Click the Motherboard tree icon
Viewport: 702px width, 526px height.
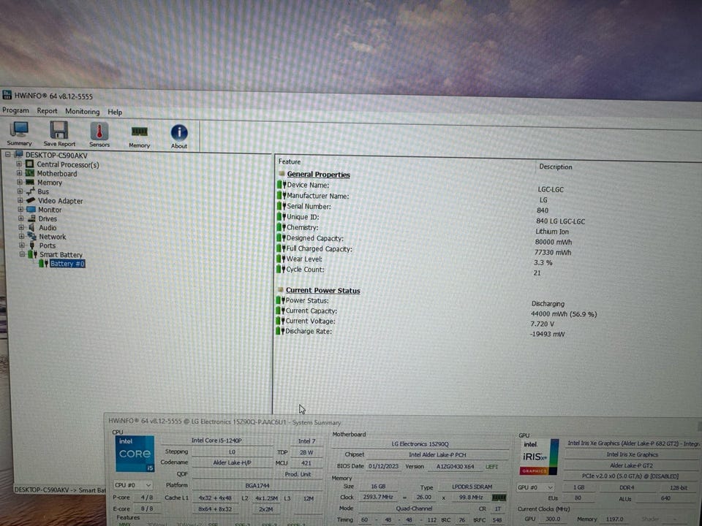tap(29, 173)
